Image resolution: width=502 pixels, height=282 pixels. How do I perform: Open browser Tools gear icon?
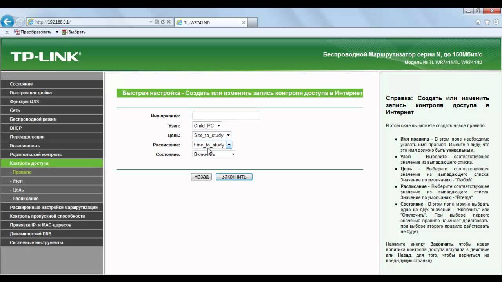[x=496, y=22]
